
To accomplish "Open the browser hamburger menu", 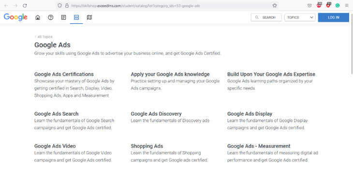I will click(x=347, y=6).
